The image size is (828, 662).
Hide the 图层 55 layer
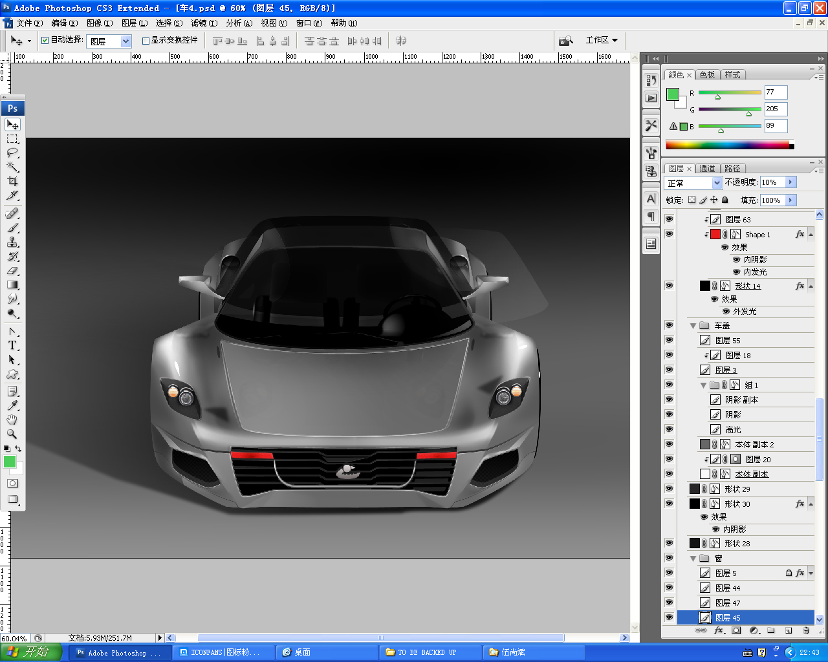(x=669, y=340)
